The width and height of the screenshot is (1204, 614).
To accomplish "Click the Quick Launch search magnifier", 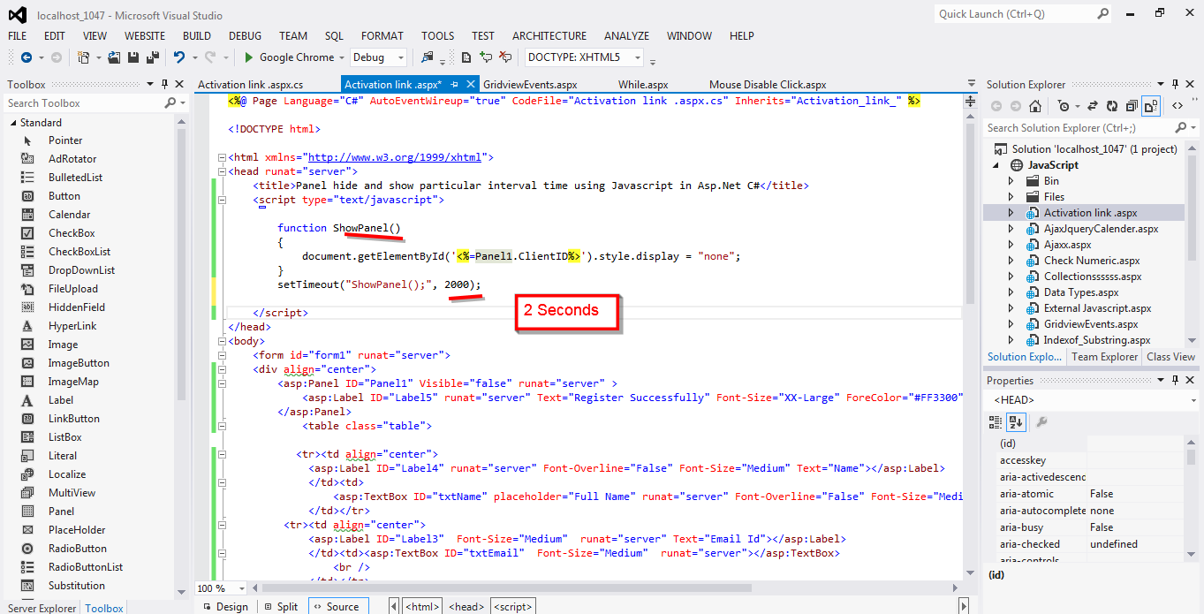I will 1103,14.
